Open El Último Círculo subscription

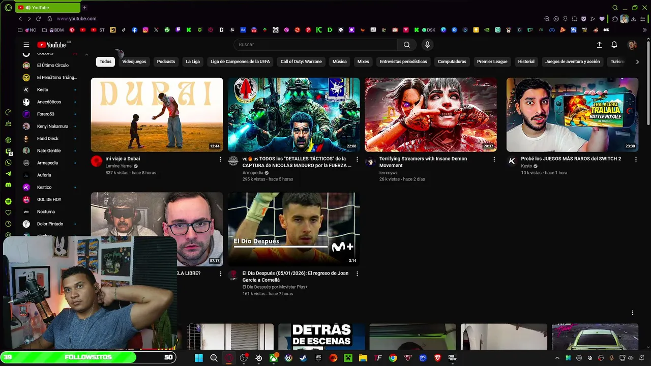pos(49,65)
